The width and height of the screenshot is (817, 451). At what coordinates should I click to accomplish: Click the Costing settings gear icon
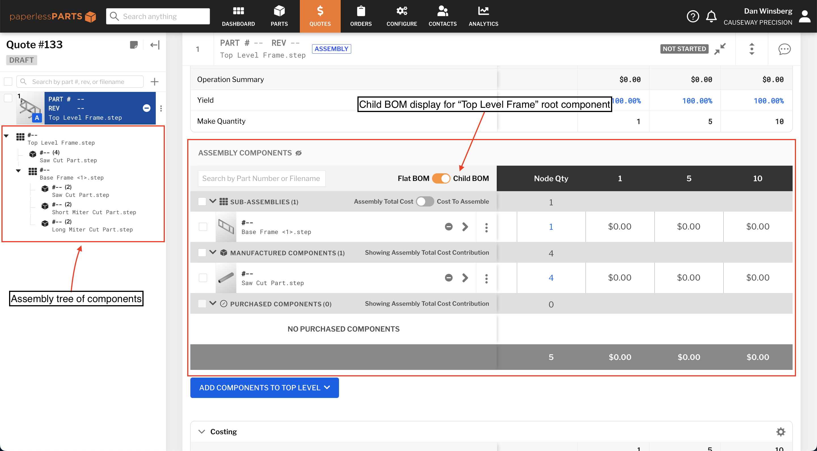780,431
